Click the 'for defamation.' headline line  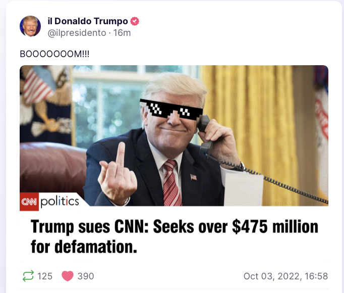click(84, 247)
